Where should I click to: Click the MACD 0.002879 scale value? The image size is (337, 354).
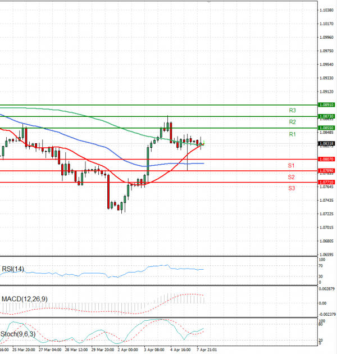[x=327, y=289]
